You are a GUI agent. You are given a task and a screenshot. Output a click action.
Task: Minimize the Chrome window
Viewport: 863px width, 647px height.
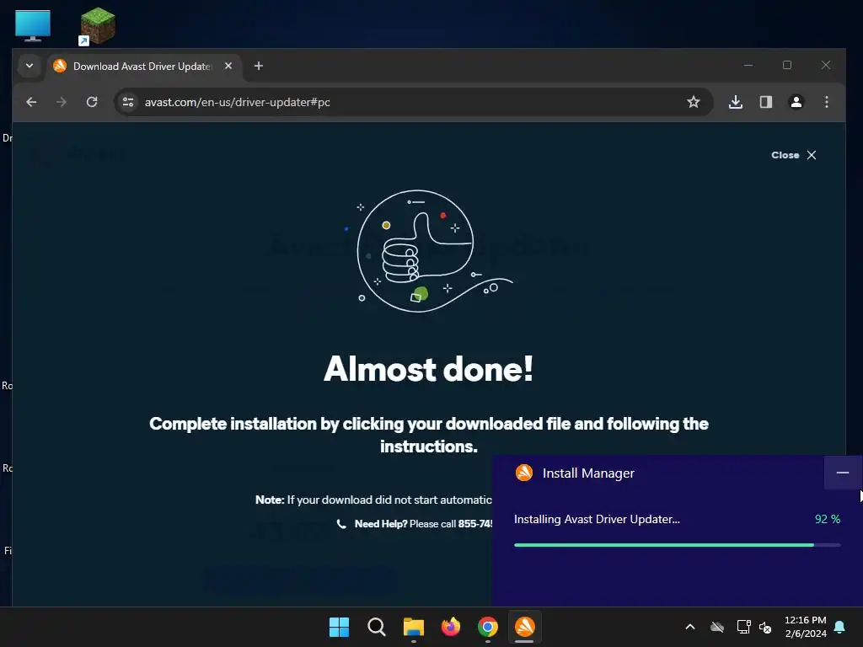748,65
